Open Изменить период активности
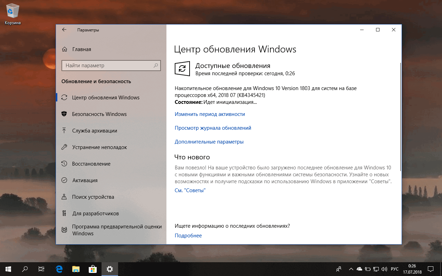Image resolution: width=442 pixels, height=276 pixels. [209, 114]
